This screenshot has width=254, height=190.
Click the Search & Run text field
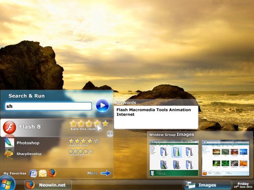(x=48, y=106)
